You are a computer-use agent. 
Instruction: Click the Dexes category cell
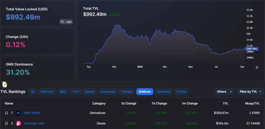101,123
